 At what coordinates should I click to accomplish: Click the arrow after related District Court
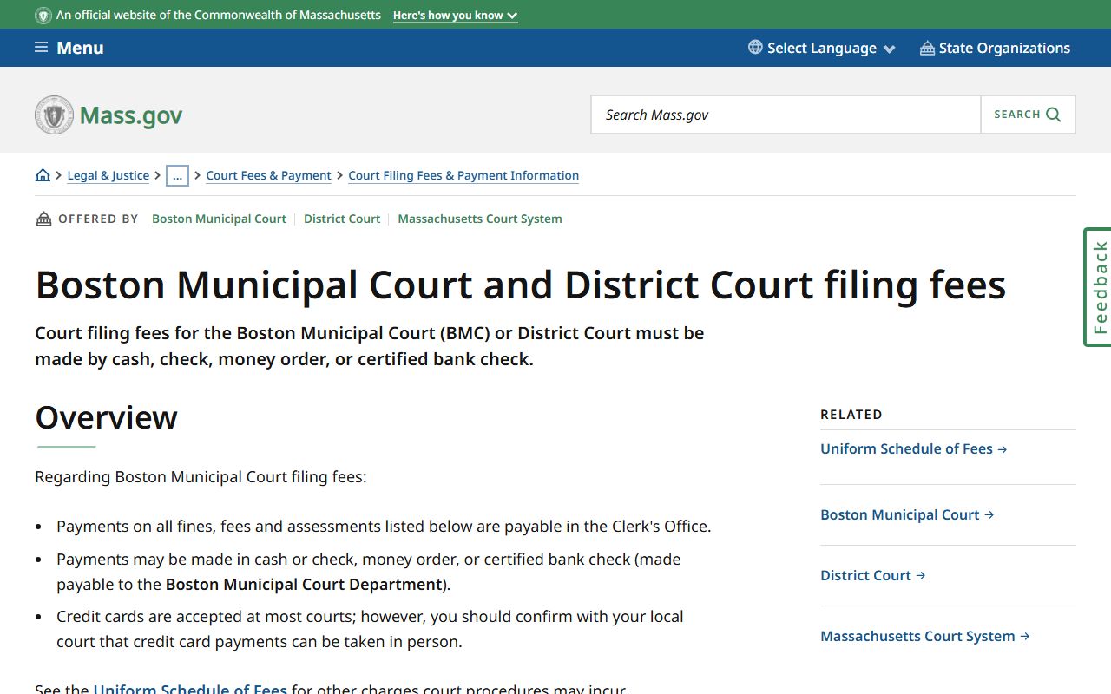tap(921, 576)
